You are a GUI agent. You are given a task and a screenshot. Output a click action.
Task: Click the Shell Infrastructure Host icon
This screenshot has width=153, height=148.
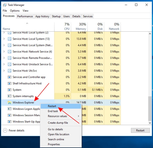[x=9, y=83]
